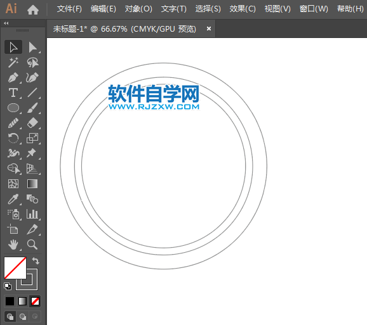Select the Type tool
This screenshot has width=367, height=325.
click(x=13, y=92)
